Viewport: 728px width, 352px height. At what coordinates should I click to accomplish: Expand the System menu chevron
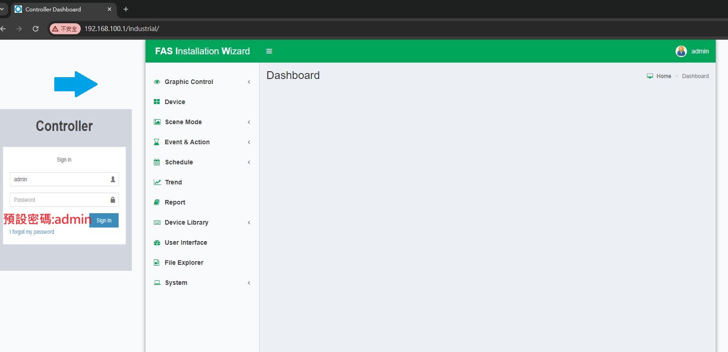(x=249, y=283)
